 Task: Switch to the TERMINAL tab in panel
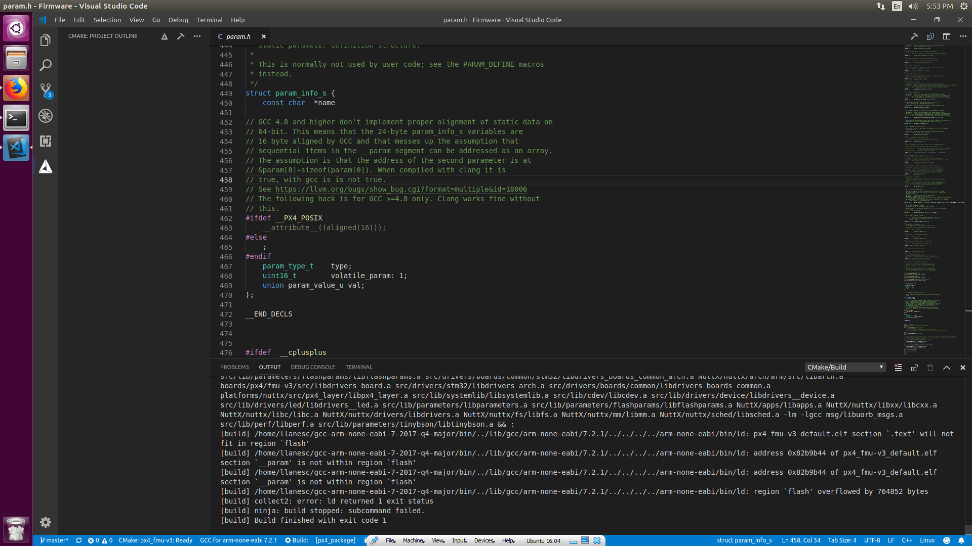pyautogui.click(x=358, y=367)
